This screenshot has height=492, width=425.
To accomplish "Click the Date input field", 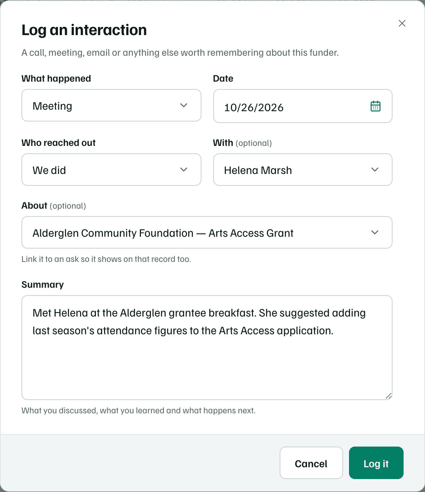I will (x=303, y=106).
